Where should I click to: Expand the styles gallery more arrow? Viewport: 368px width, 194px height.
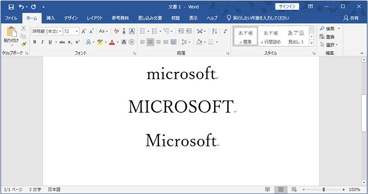point(312,43)
